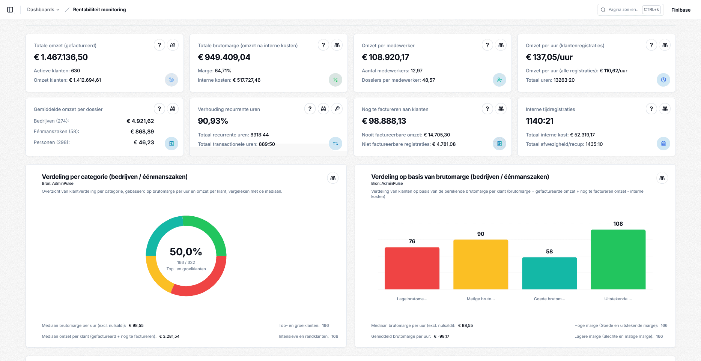This screenshot has width=701, height=361.
Task: Open help for Verhouding recurrente uren
Action: (x=310, y=109)
